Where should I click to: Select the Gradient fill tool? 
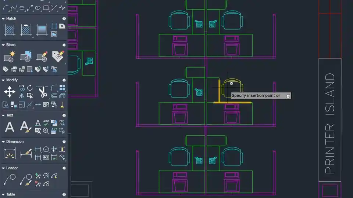[42, 30]
